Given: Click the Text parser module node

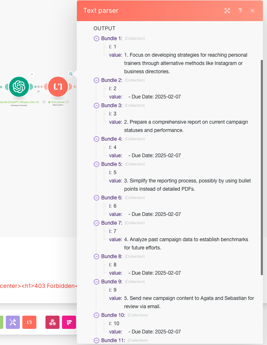Looking at the screenshot, I should click(x=58, y=86).
